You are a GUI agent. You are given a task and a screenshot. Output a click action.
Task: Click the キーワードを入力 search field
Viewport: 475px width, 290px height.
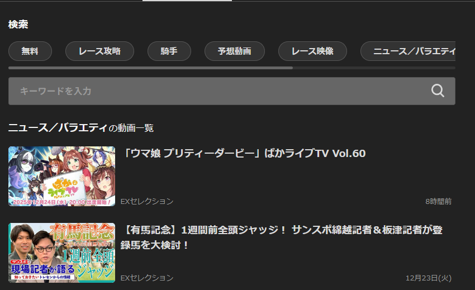coord(232,91)
